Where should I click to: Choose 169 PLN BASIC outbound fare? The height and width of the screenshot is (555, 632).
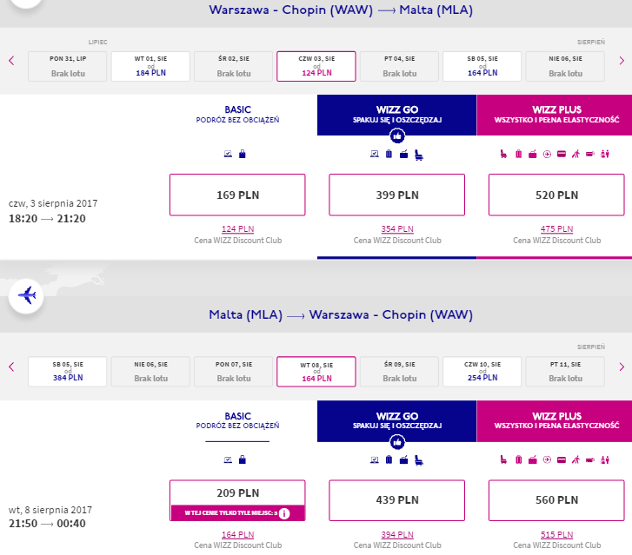pos(237,195)
